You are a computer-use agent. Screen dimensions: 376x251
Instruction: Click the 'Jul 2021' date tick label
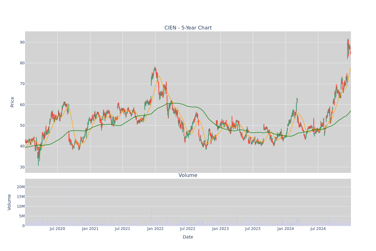click(x=123, y=229)
